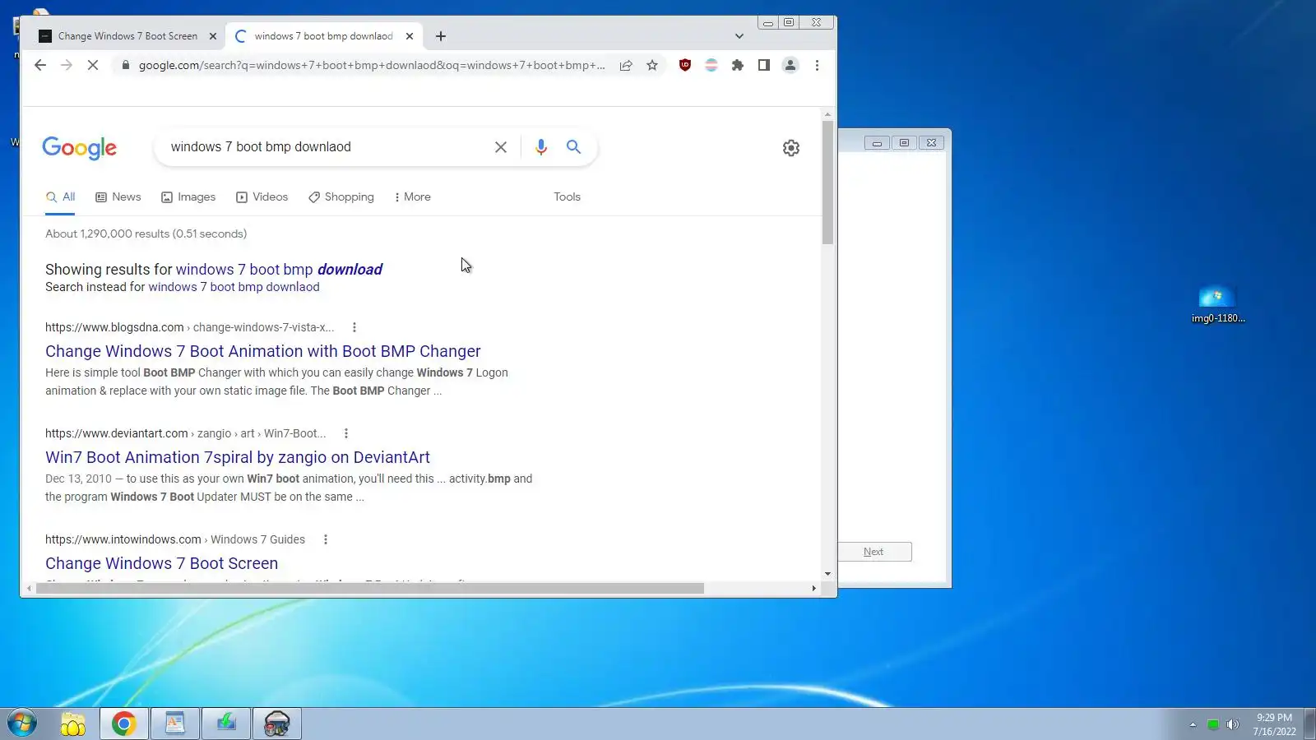Open the document app in taskbar

click(175, 724)
